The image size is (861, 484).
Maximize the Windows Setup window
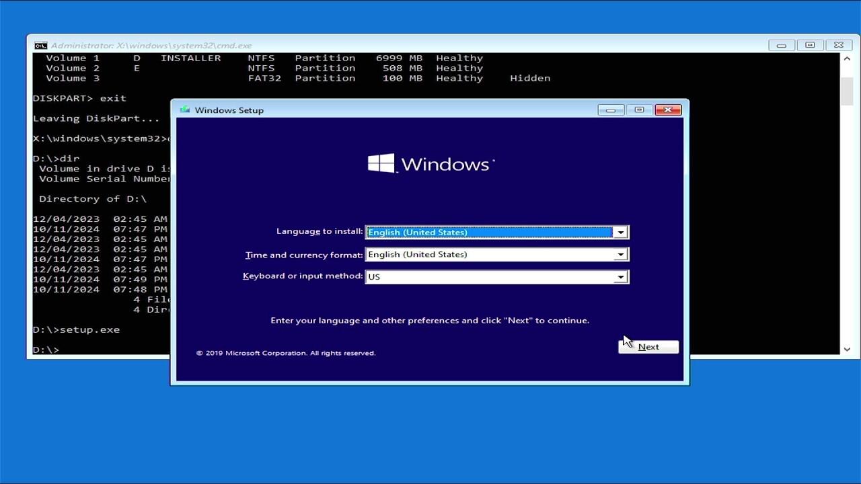coord(639,110)
